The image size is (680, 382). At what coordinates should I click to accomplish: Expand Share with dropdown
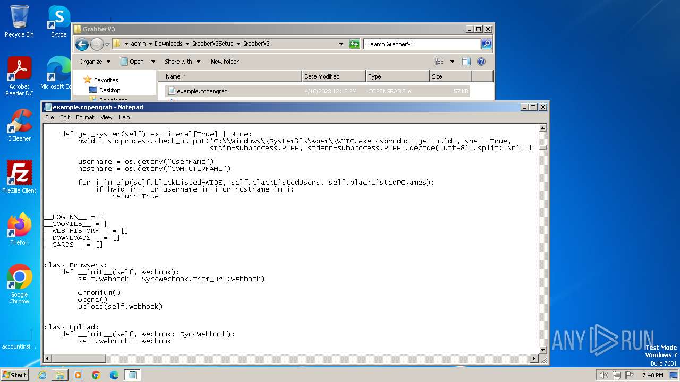[182, 62]
